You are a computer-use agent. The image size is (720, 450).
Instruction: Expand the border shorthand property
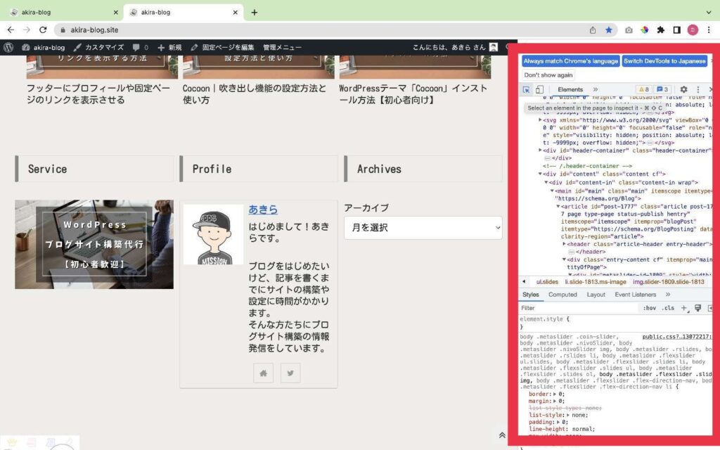(555, 394)
